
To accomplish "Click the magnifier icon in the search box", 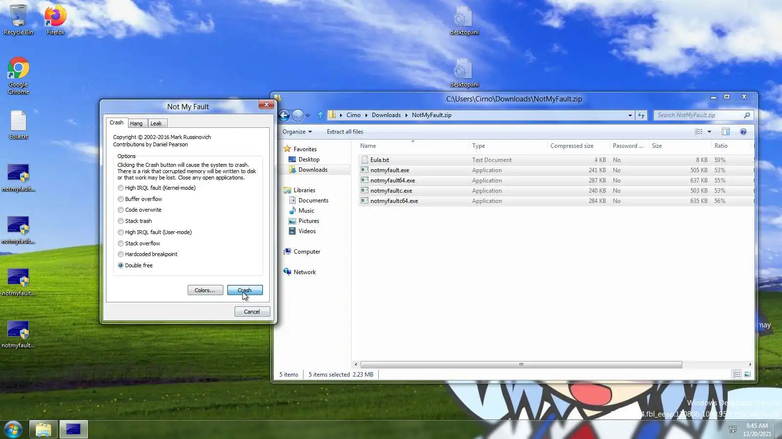I will point(747,115).
